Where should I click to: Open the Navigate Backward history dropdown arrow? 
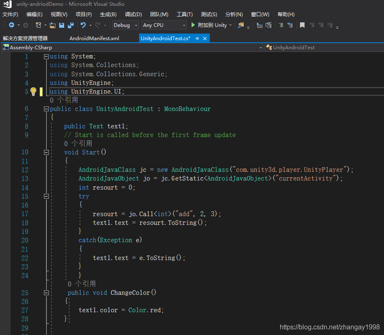click(19, 25)
